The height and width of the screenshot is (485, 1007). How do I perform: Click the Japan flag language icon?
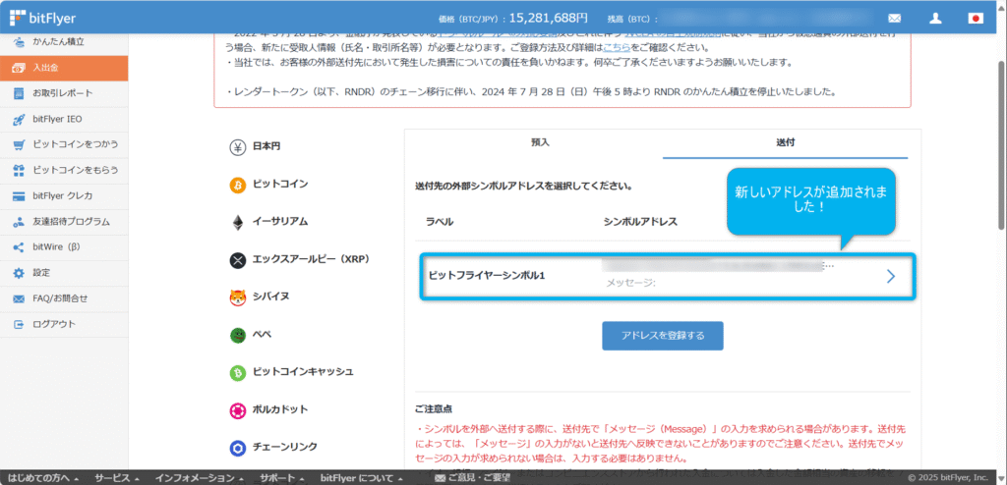tap(975, 19)
